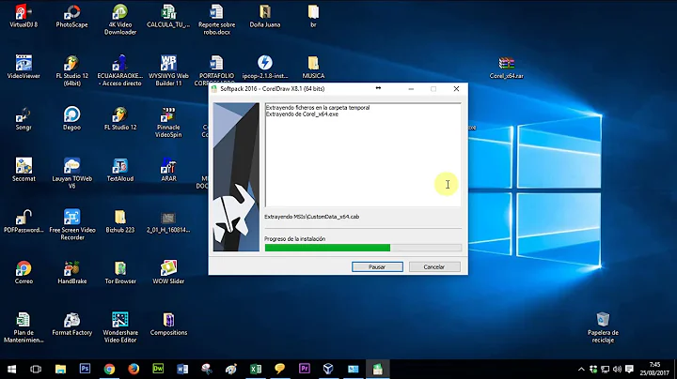Click the active installer taskbar button

pyautogui.click(x=377, y=369)
